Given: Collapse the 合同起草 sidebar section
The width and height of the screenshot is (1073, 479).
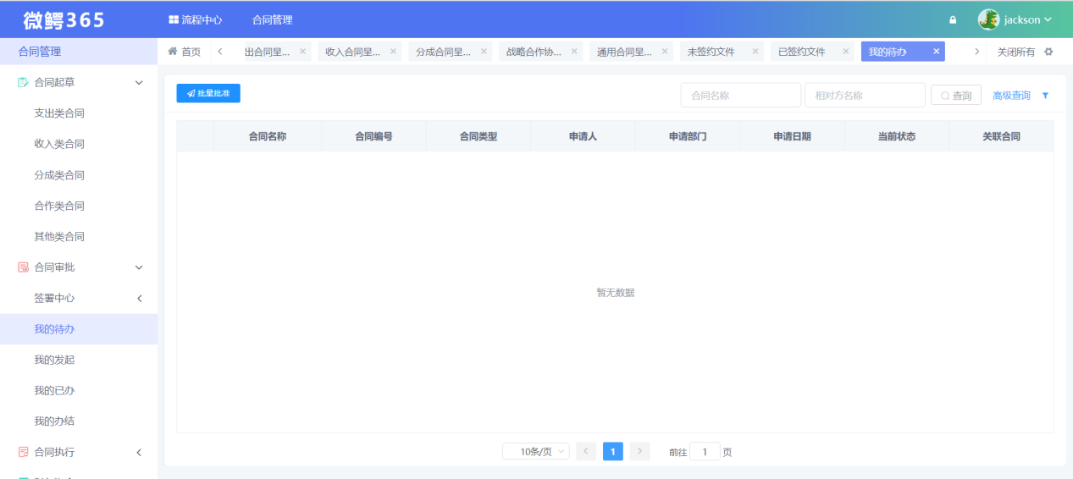Looking at the screenshot, I should pyautogui.click(x=139, y=83).
